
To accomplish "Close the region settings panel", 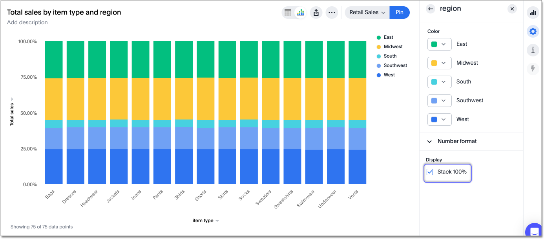I will 512,9.
